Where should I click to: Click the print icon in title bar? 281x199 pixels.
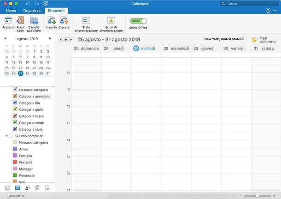coord(46,3)
